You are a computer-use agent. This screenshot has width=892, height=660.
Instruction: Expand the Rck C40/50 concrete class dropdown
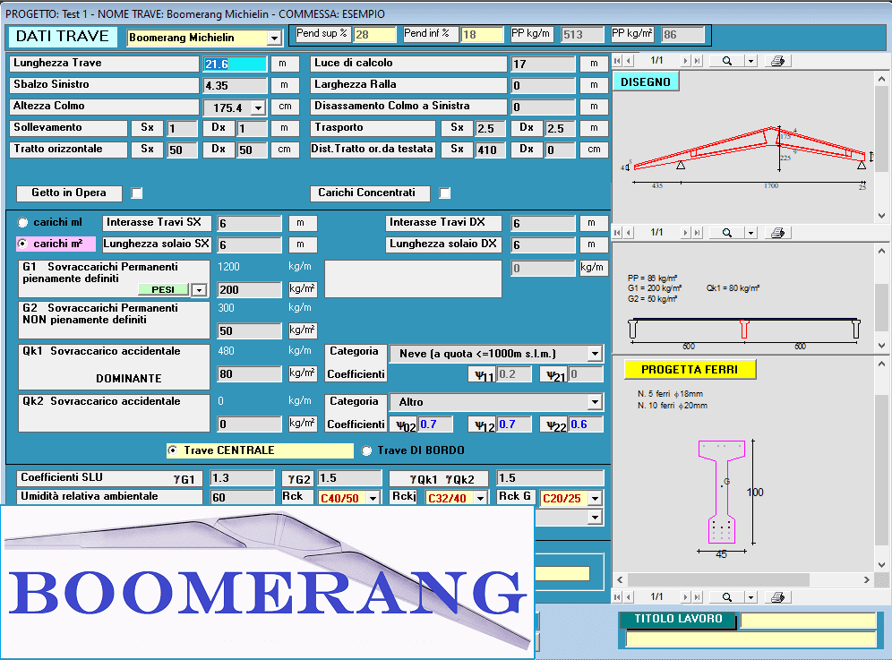click(373, 499)
